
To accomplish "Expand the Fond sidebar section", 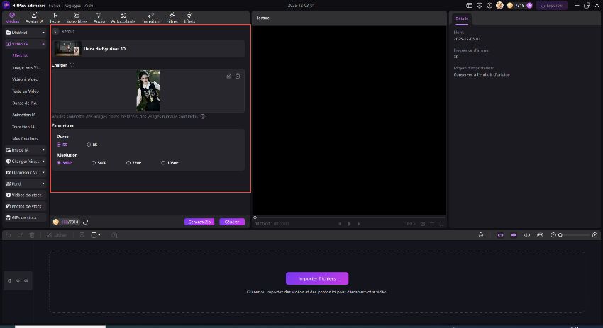I will coord(25,183).
